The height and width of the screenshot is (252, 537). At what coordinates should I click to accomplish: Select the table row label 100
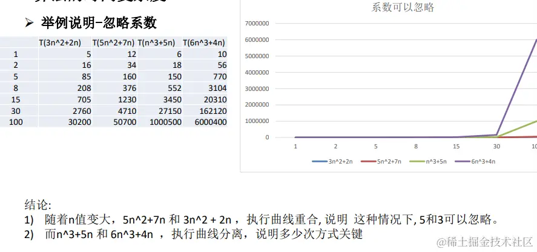pos(16,122)
